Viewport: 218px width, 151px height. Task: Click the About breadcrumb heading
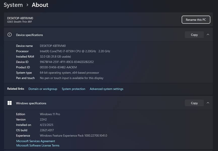coord(40,5)
